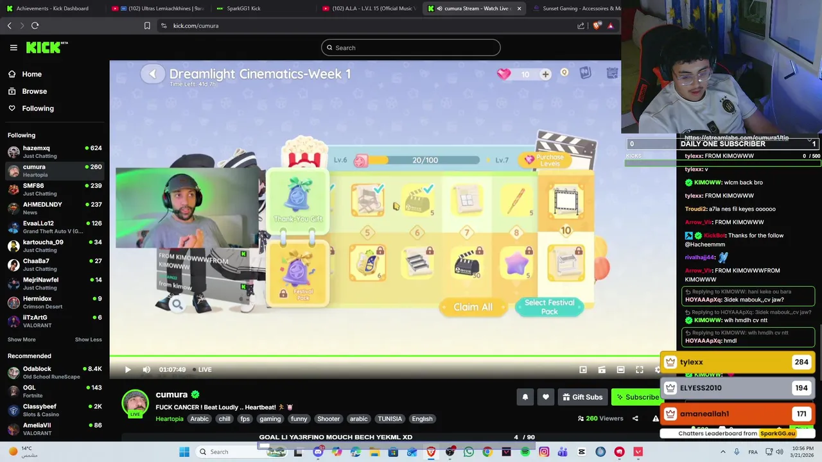
Task: Bookmark this page in the address bar
Action: [x=147, y=26]
